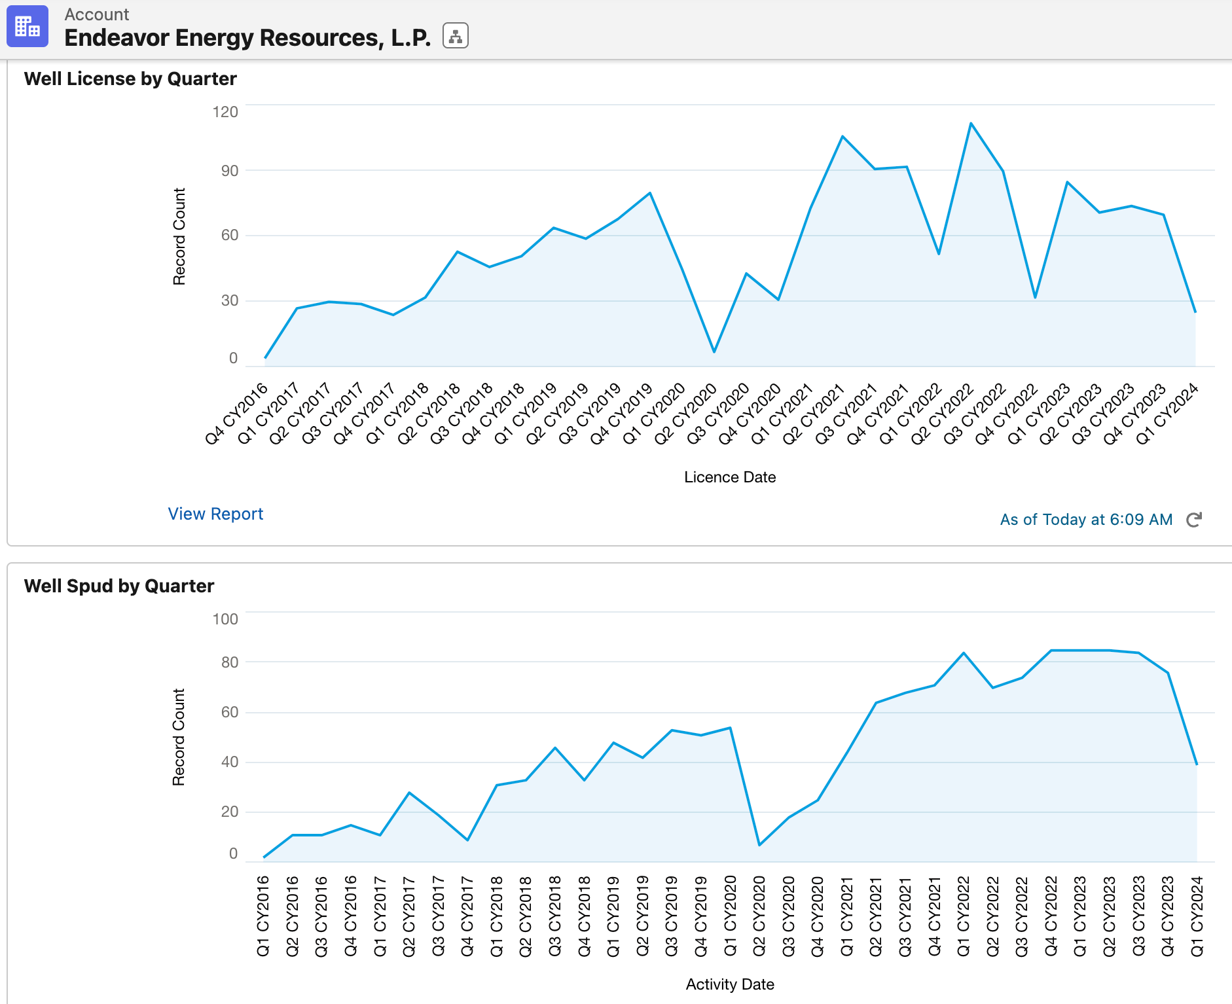Click the Q1 CY2024 data point on the spud chart
The image size is (1232, 1004).
pyautogui.click(x=1198, y=763)
